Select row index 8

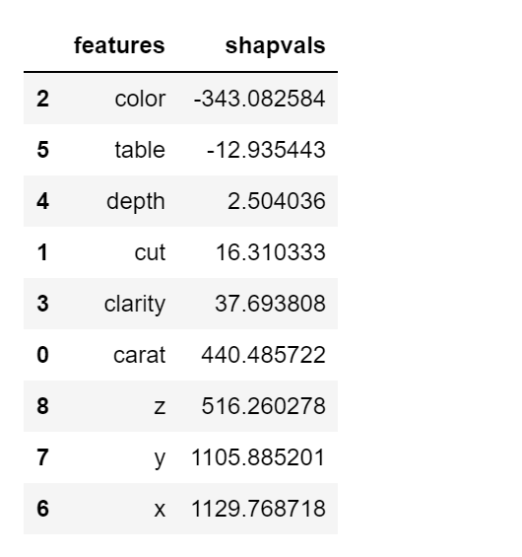42,406
